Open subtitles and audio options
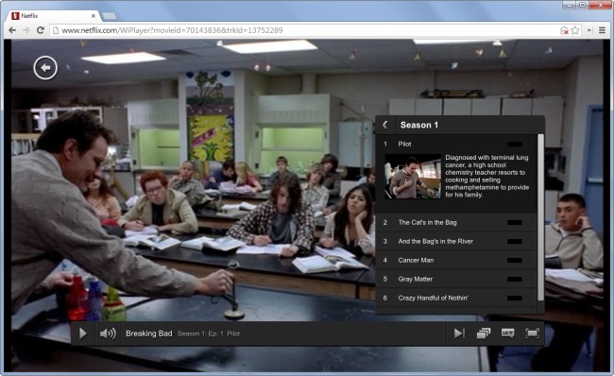This screenshot has height=376, width=614. point(507,333)
